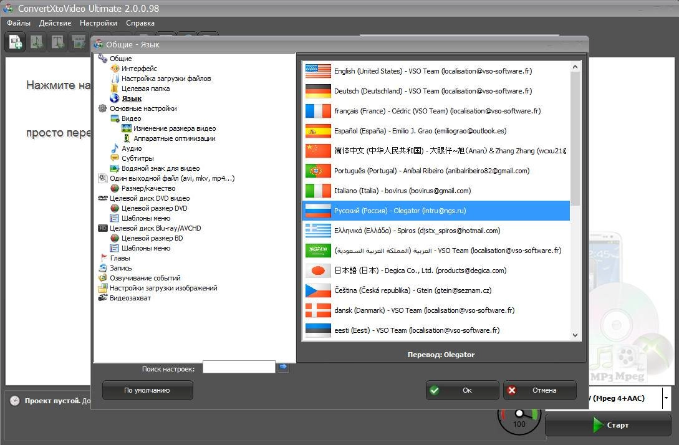Select the Greek flag icon
The image size is (679, 445).
(x=318, y=231)
